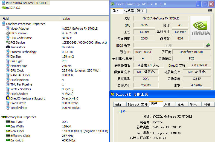This screenshot has width=215, height=142.
Task: Click the Field column header
Action: (30, 19)
